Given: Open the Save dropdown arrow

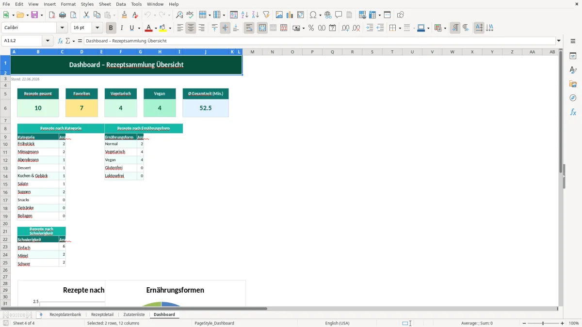Looking at the screenshot, I should pos(42,15).
